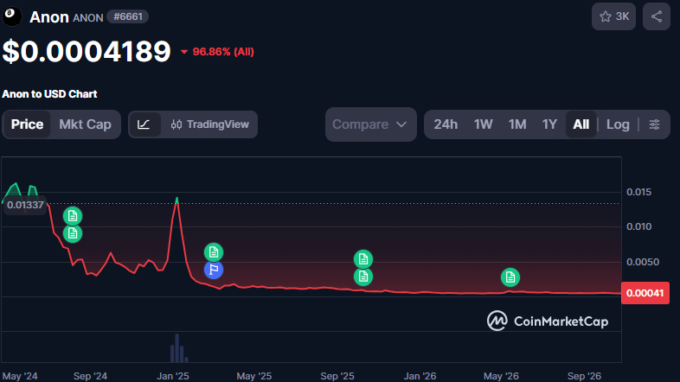Set chart range to 1M

[x=517, y=124]
